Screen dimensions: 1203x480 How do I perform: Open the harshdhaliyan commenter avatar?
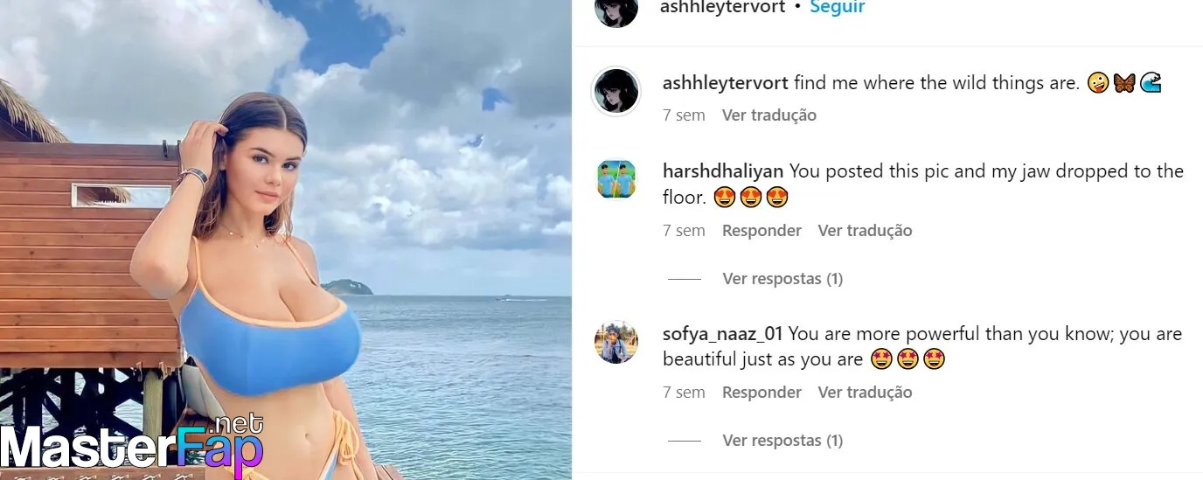(616, 178)
